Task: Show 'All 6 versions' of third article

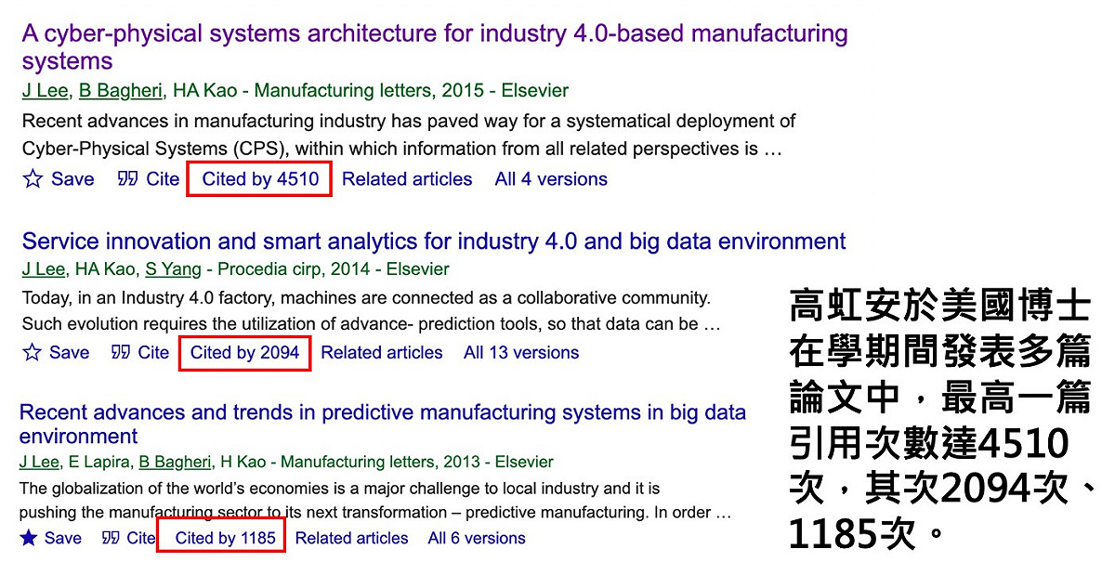Action: click(x=477, y=538)
